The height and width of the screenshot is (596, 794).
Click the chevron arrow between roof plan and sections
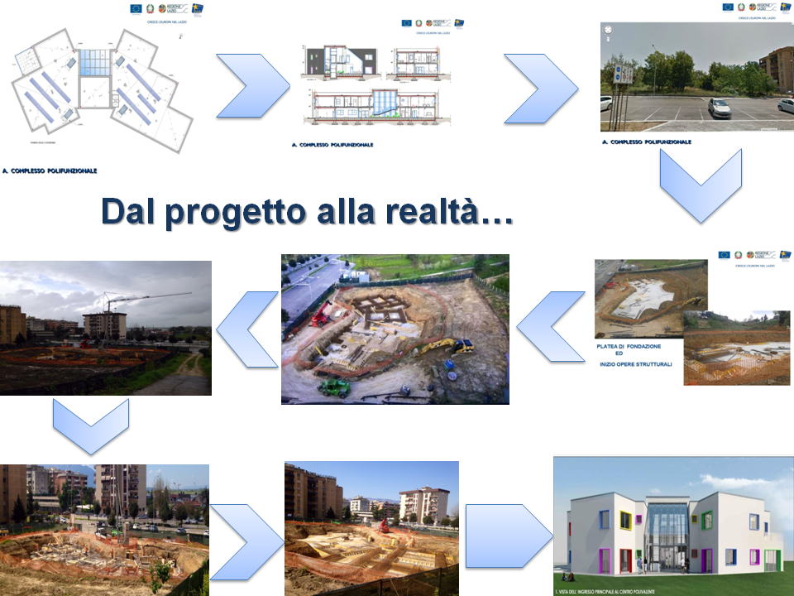253,85
